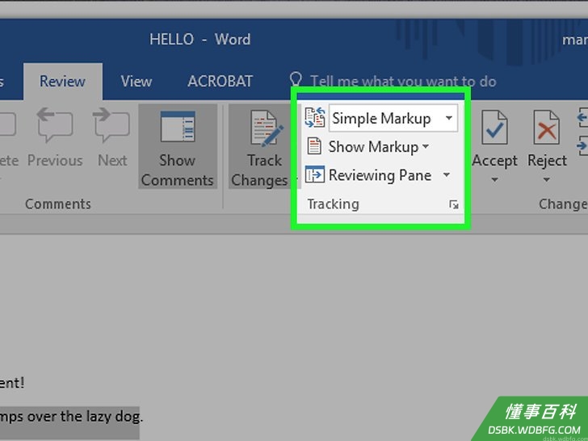588x441 pixels.
Task: Go to the Previous comment
Action: tap(55, 136)
